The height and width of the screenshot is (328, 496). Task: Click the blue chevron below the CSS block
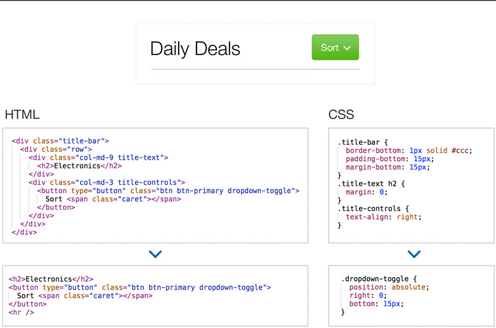[x=414, y=254]
